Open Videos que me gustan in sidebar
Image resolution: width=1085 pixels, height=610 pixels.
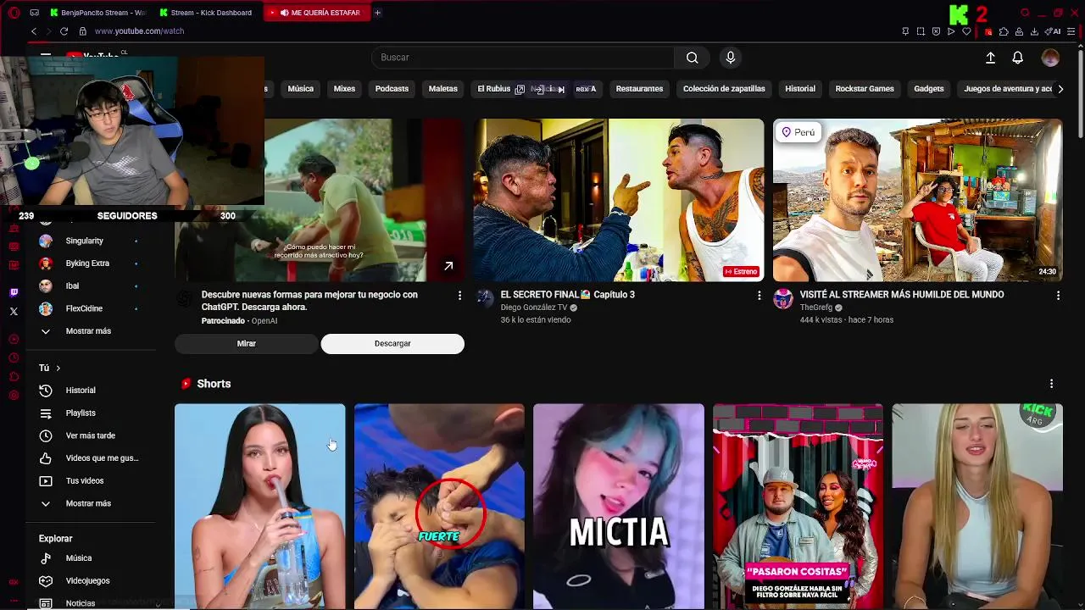point(92,458)
